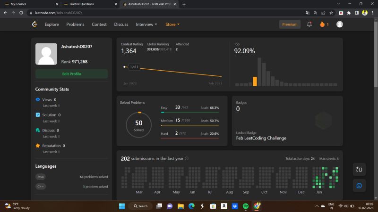
Task: Expand the Store dropdown
Action: 172,24
